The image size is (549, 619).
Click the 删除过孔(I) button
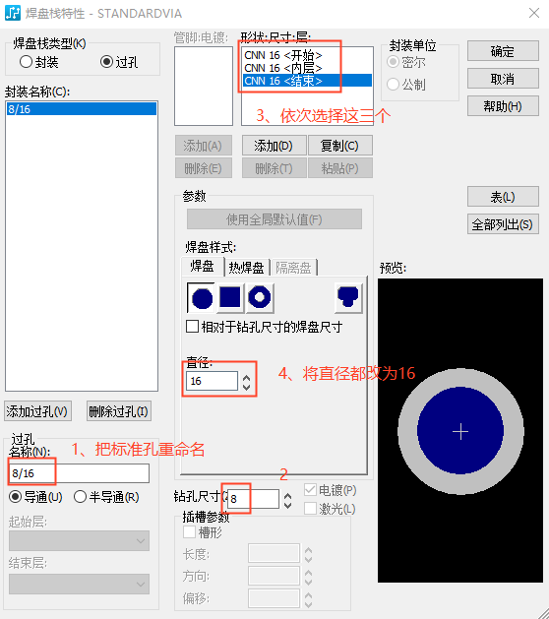tap(119, 411)
